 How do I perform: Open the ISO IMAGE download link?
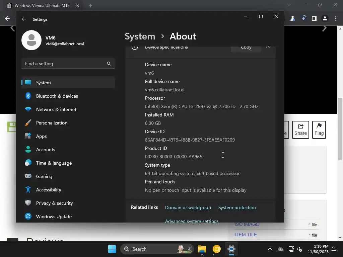247,225
